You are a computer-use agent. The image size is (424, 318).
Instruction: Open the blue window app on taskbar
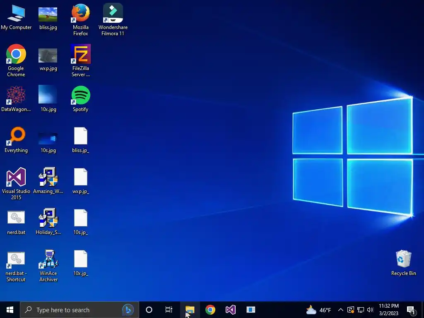pos(251,310)
